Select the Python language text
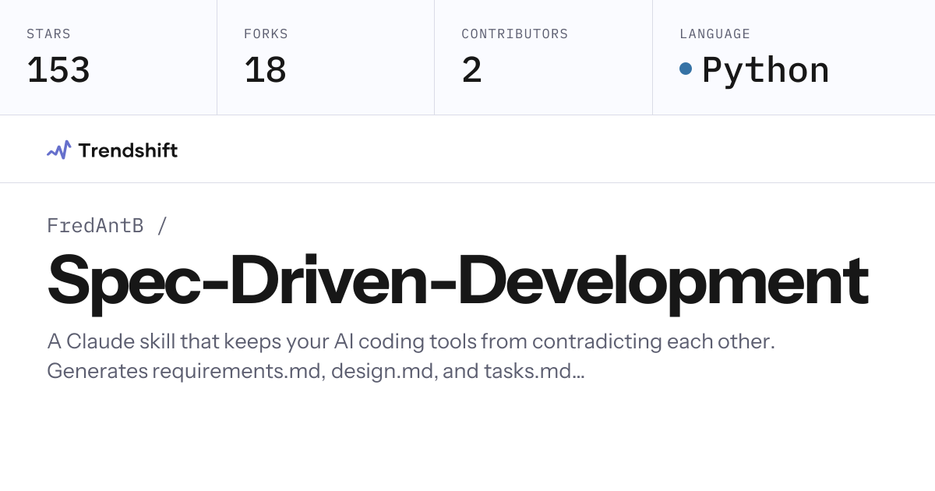 (x=765, y=70)
